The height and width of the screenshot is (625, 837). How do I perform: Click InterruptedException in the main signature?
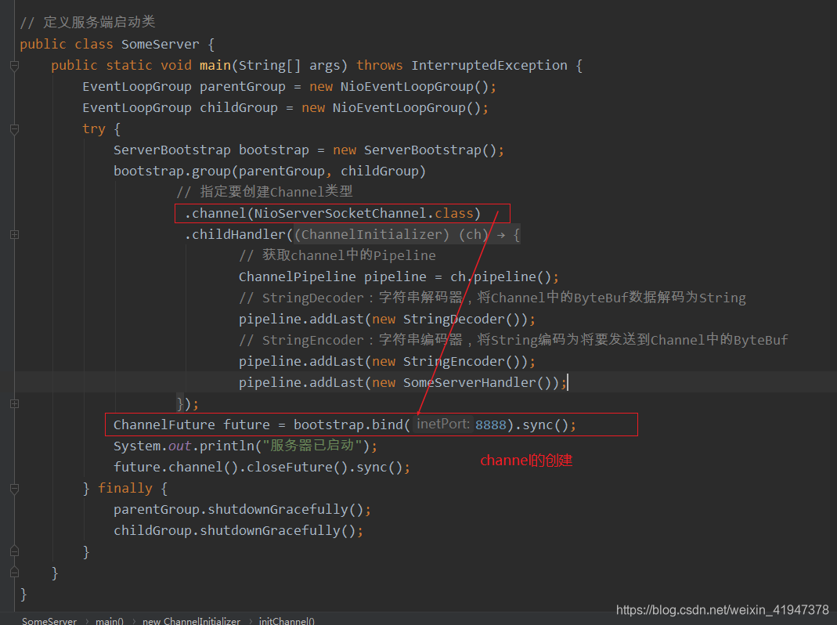(489, 66)
